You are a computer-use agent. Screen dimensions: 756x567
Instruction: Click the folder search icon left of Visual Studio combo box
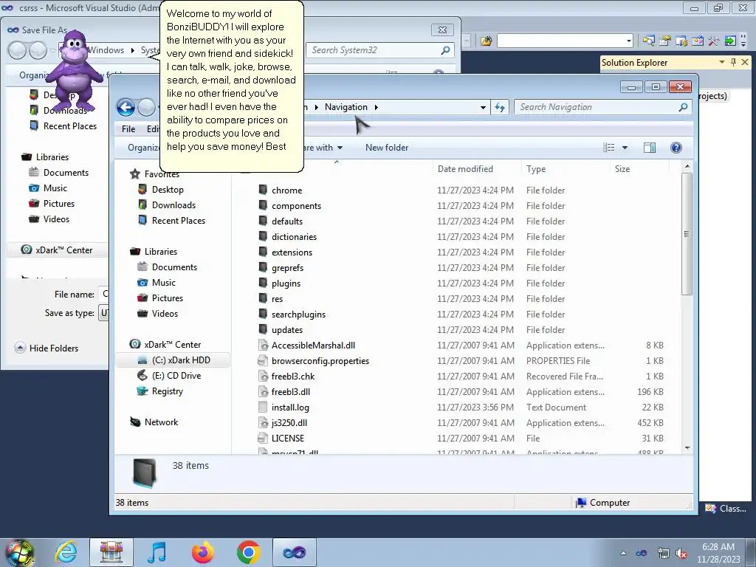pos(486,41)
